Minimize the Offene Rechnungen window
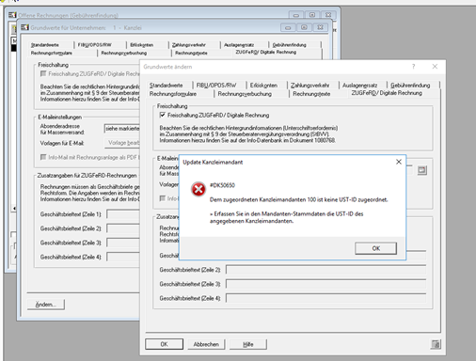Image resolution: width=476 pixels, height=361 pixels. [296, 15]
